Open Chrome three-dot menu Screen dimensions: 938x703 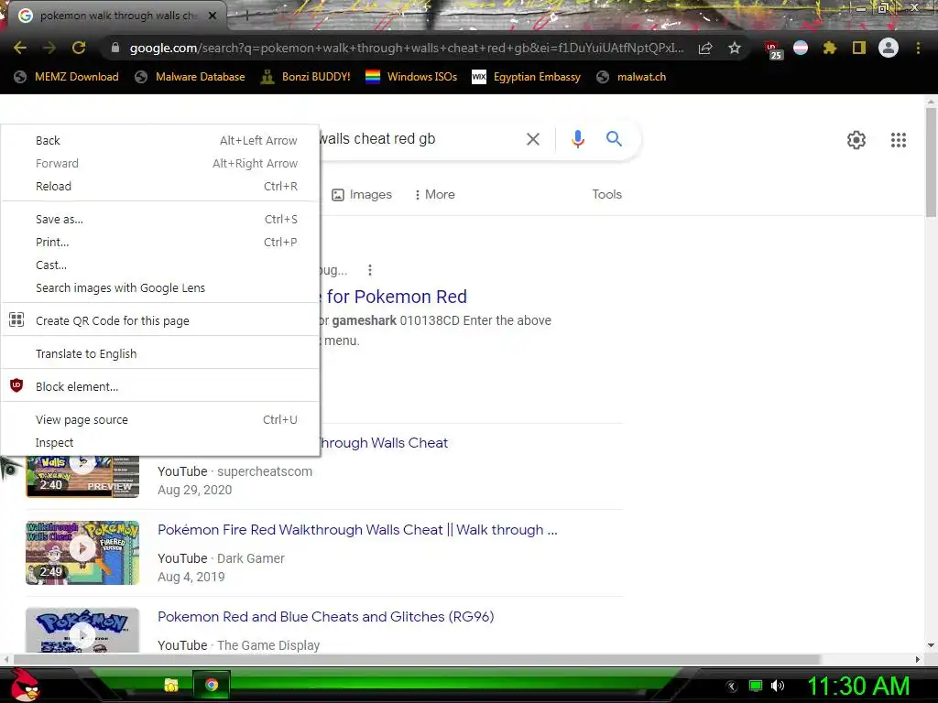pyautogui.click(x=918, y=48)
